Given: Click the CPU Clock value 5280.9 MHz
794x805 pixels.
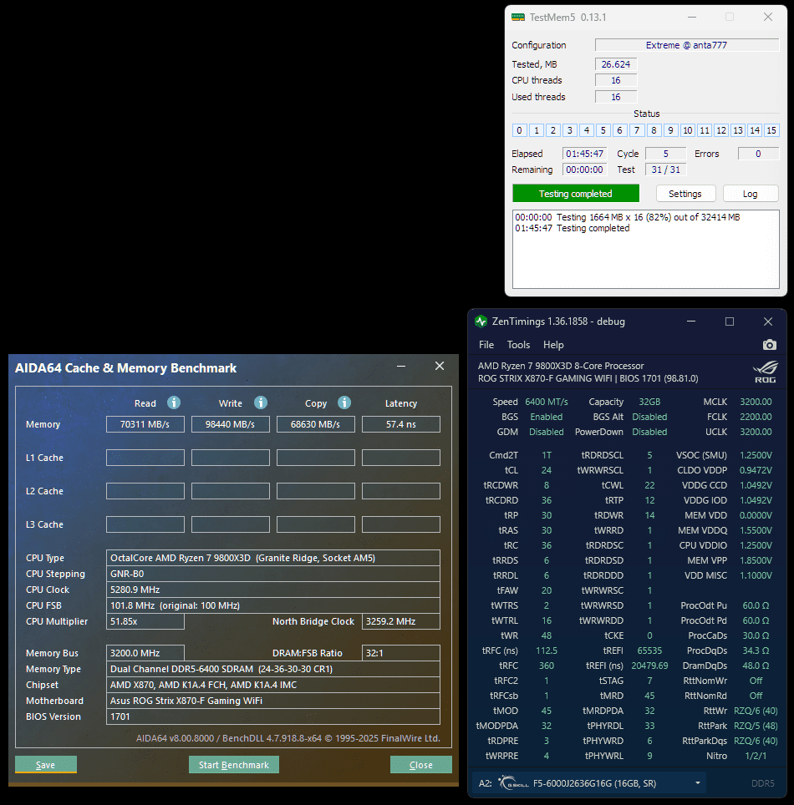Looking at the screenshot, I should pyautogui.click(x=273, y=590).
